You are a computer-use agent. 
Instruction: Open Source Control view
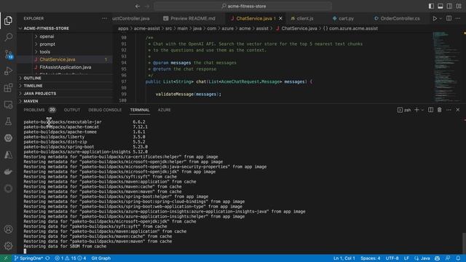tap(8, 54)
